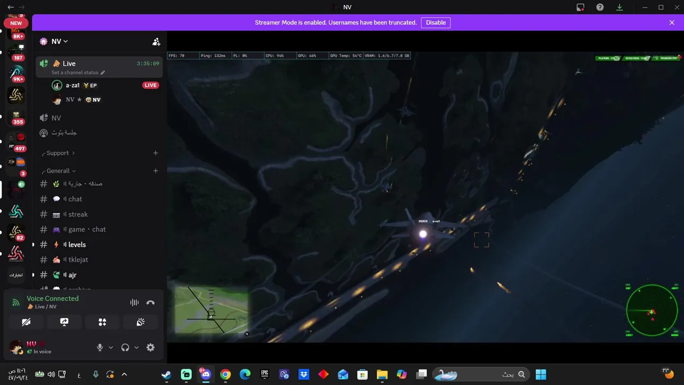The height and width of the screenshot is (385, 684).
Task: Open User Settings gear
Action: (151, 348)
